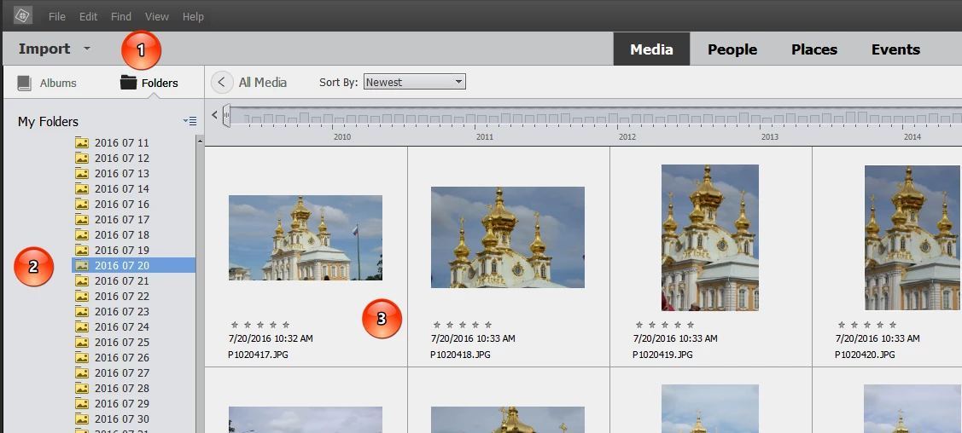Click the 2012 timeline marker
This screenshot has width=962, height=433.
coord(627,136)
